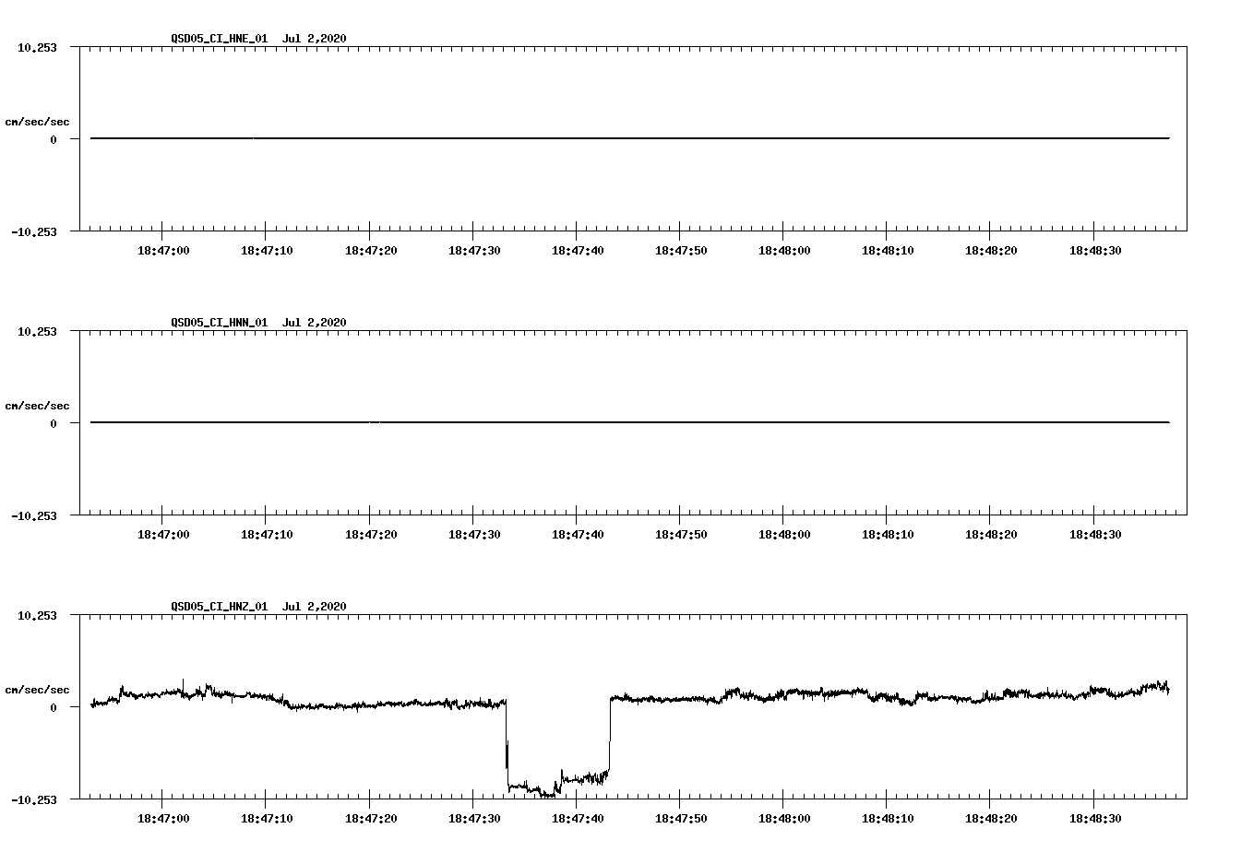Click the QSD05_CI_HNE_01 plot title

[258, 39]
